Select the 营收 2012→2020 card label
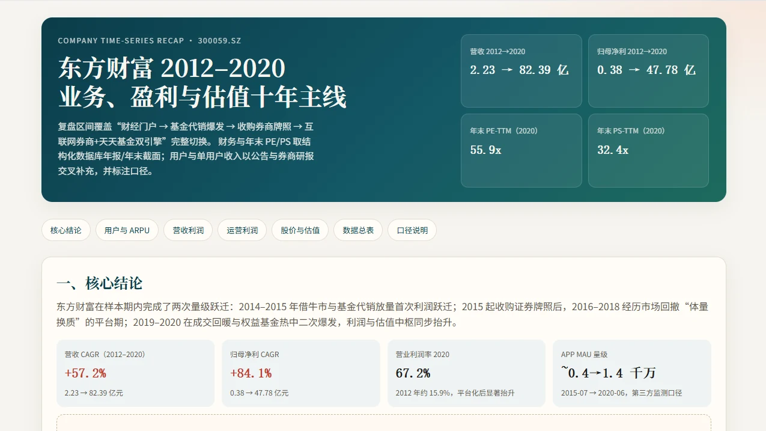The width and height of the screenshot is (766, 431). coord(497,52)
